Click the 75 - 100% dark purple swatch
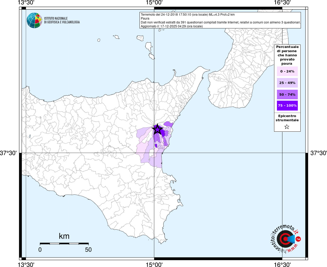This screenshot has width=327, height=267. click(x=287, y=106)
